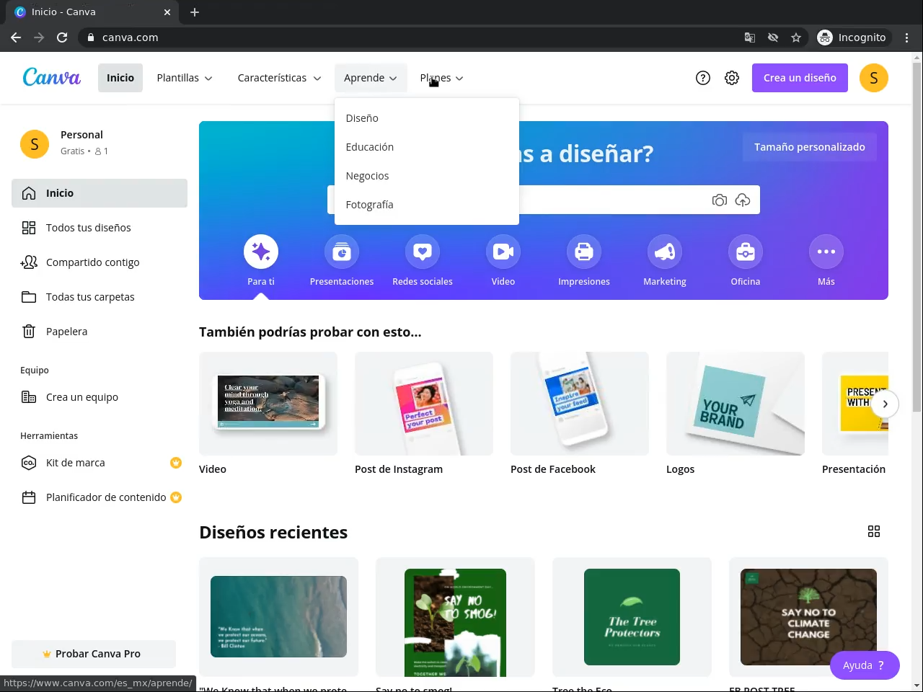The height and width of the screenshot is (692, 923).
Task: Choose Negocios from the Aprende menu
Action: (x=427, y=176)
